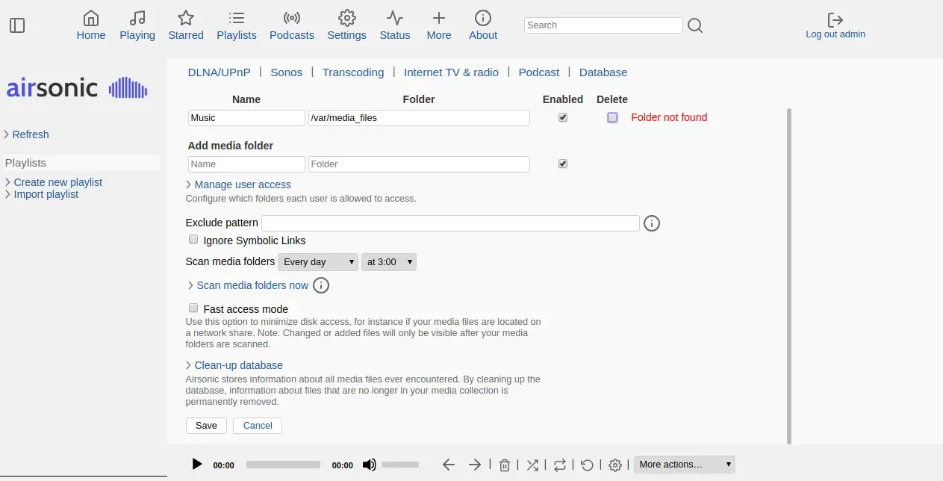Open Manage user access
The image size is (943, 481).
[x=243, y=184]
